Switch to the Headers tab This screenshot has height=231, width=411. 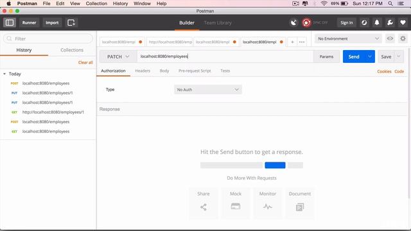click(143, 71)
